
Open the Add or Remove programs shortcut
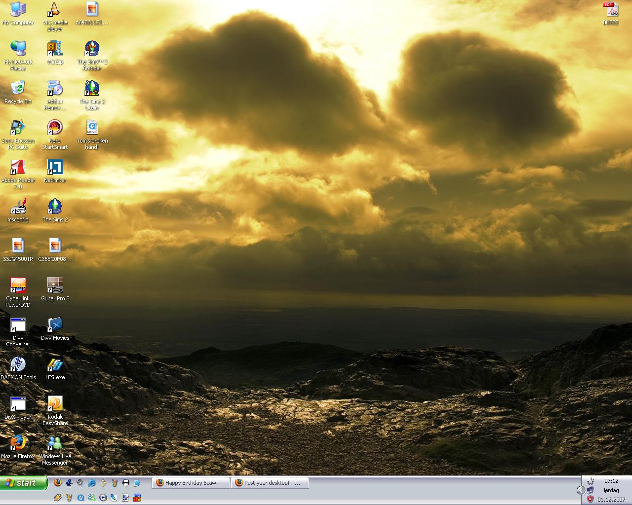click(55, 95)
